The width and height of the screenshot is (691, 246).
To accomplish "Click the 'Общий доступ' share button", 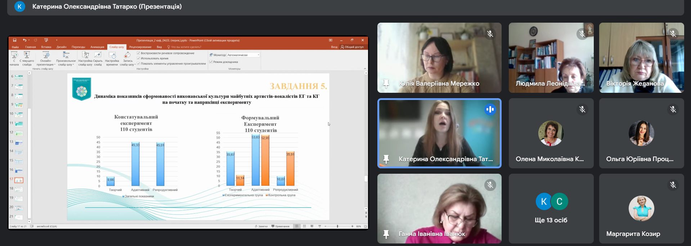I will [x=352, y=47].
